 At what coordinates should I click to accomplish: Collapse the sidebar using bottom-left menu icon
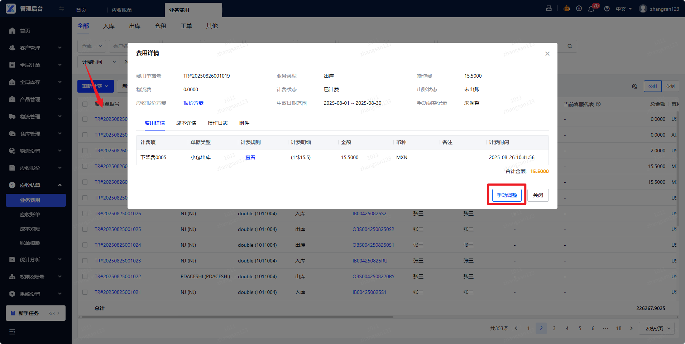[12, 331]
